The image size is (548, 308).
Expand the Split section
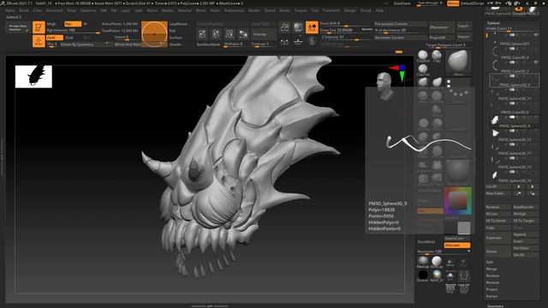point(490,262)
